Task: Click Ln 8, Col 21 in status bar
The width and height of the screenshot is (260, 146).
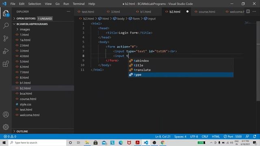Action: point(163,137)
